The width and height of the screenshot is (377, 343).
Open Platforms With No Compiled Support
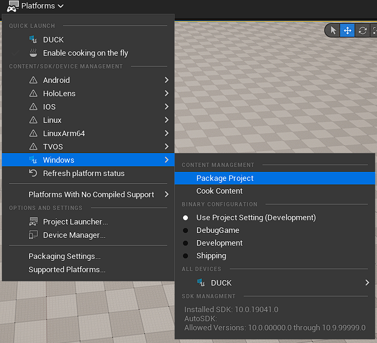tap(88, 194)
